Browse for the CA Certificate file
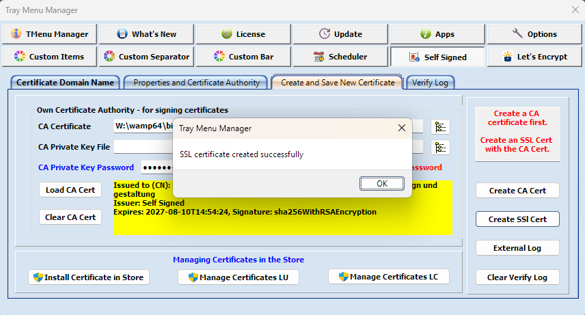Screen dimensions: 585x315 (440, 126)
